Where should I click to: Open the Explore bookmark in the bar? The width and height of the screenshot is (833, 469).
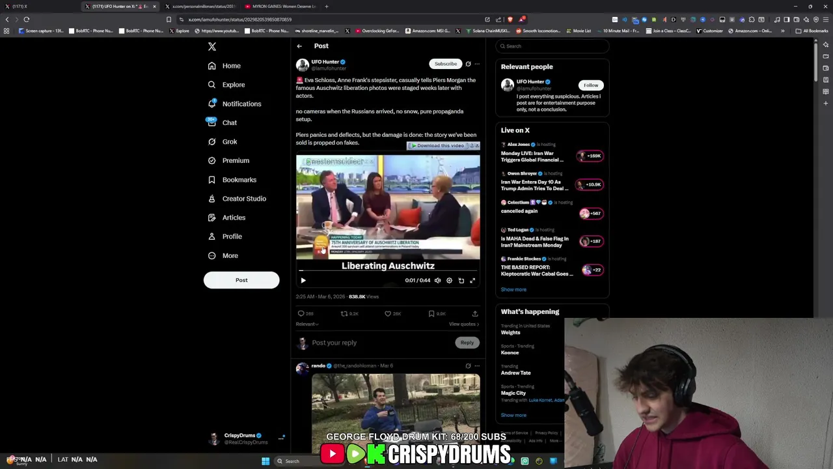tap(180, 31)
